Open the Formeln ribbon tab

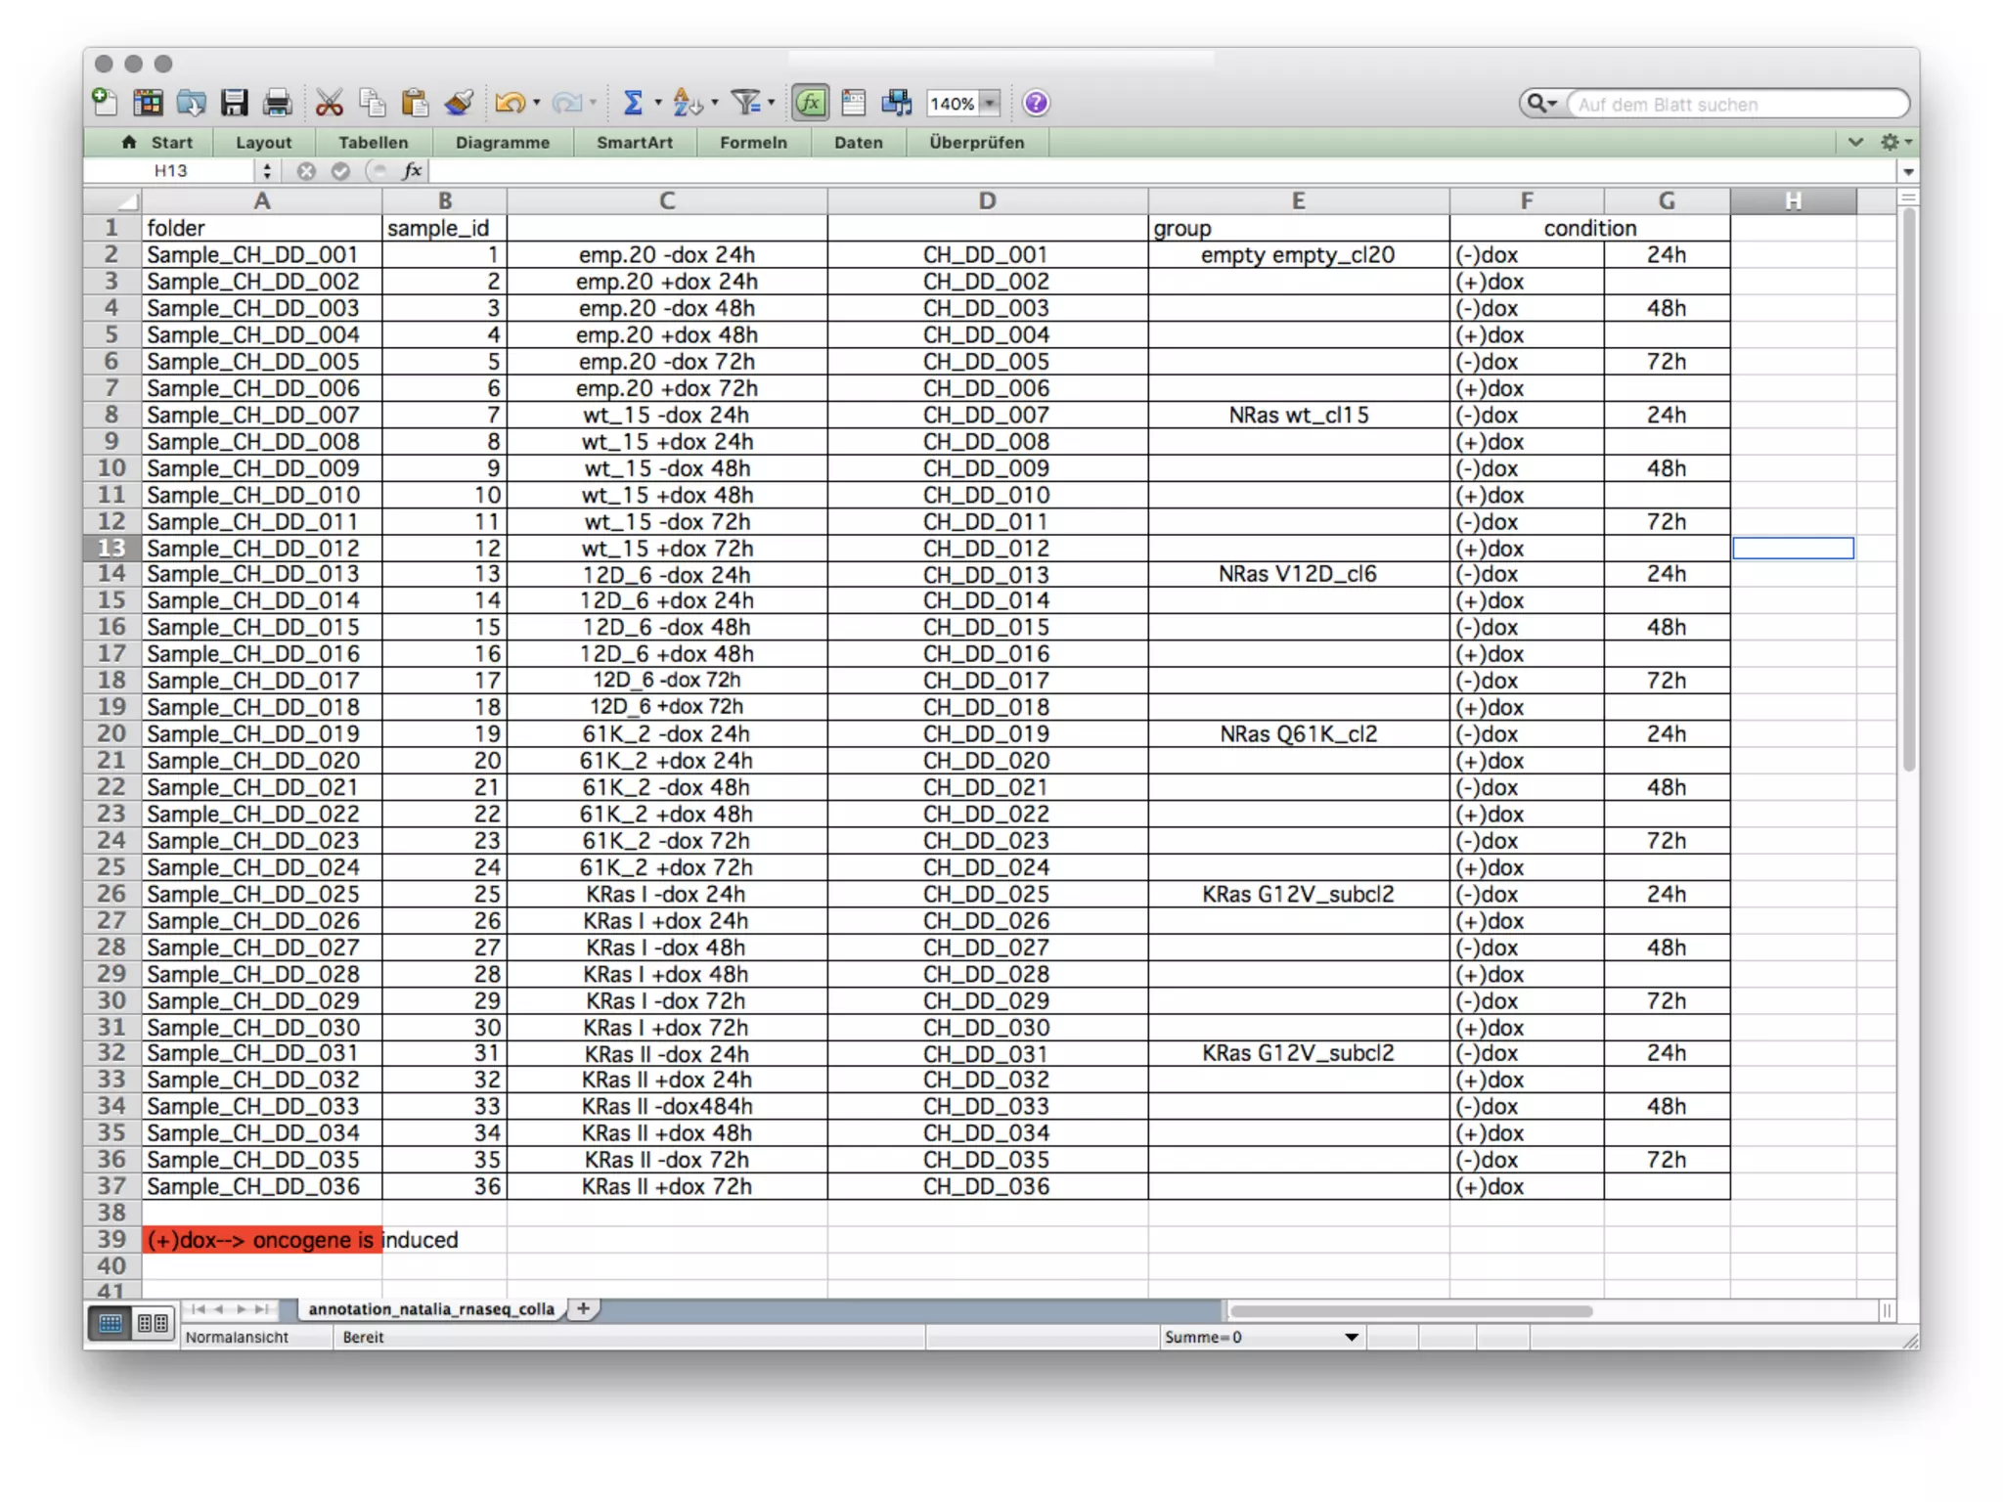coord(753,143)
